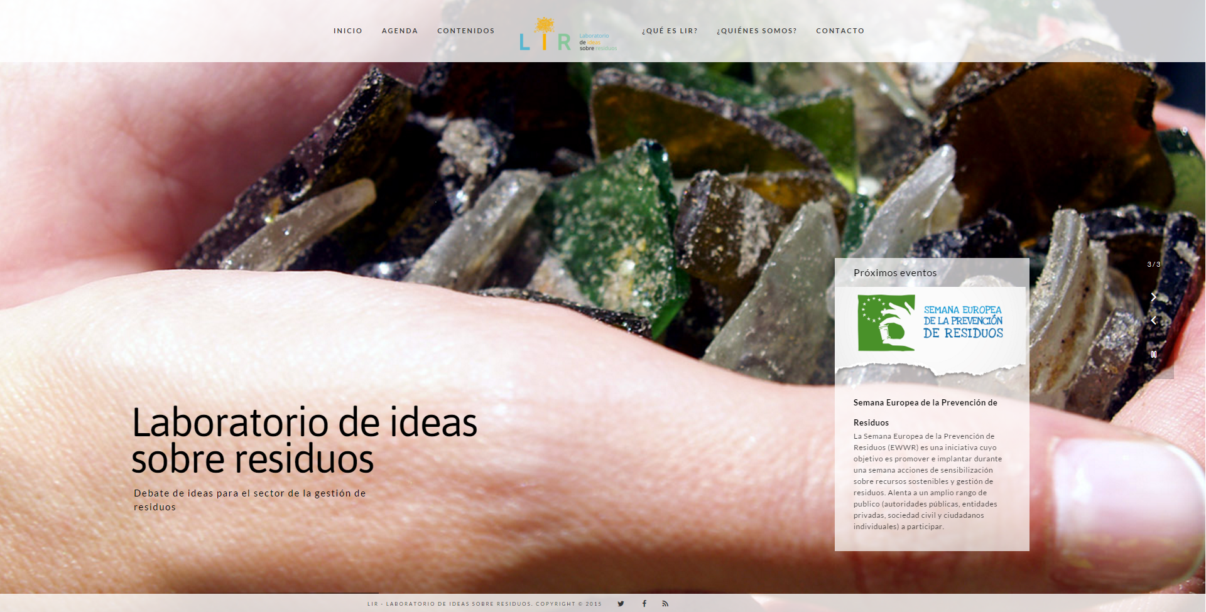Click the Laboratorio de ideas sobre residuos headline
Viewport: 1206px width, 612px height.
click(304, 440)
